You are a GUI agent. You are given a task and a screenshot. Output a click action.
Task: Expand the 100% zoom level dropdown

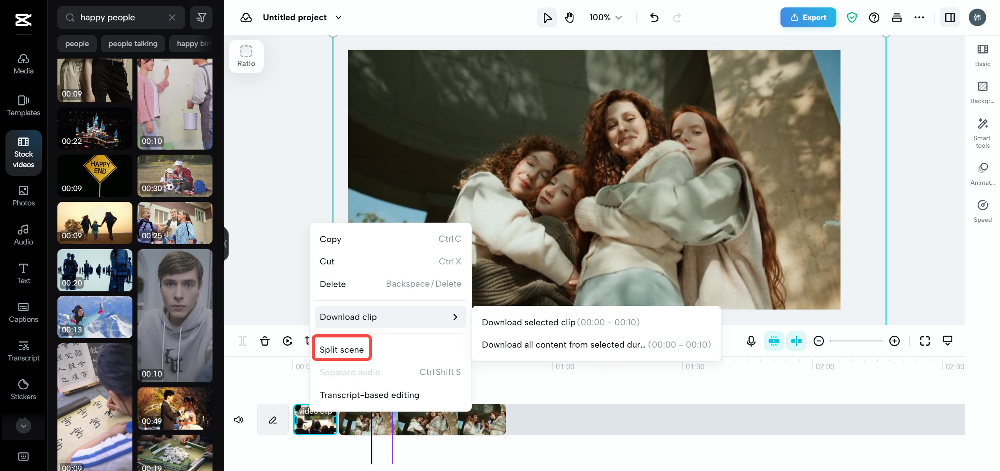605,17
